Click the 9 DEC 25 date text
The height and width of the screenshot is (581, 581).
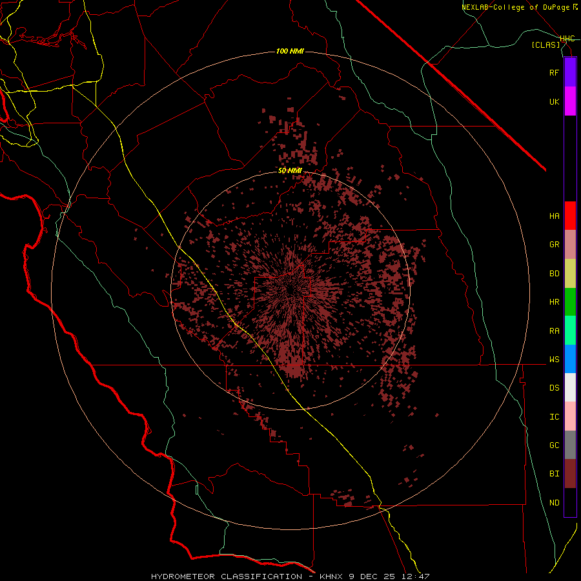pyautogui.click(x=372, y=576)
